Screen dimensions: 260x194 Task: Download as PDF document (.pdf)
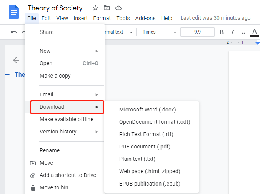coord(152,147)
